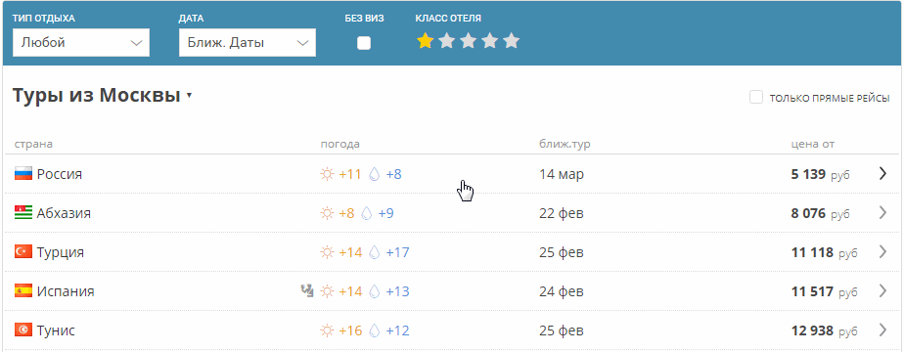Enable the БЕЗ ВИЗ checkbox
Viewport: 904px width, 352px height.
[x=364, y=43]
